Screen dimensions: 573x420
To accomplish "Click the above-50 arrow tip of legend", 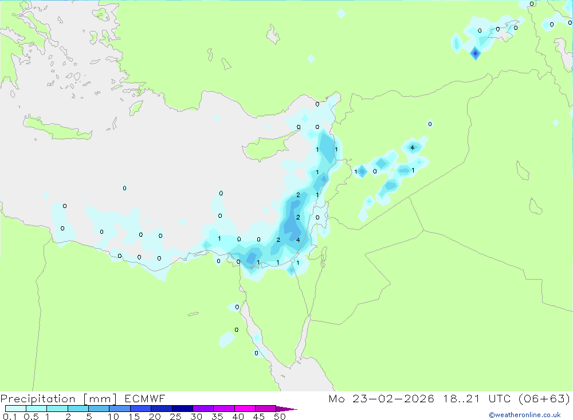I will (286, 409).
